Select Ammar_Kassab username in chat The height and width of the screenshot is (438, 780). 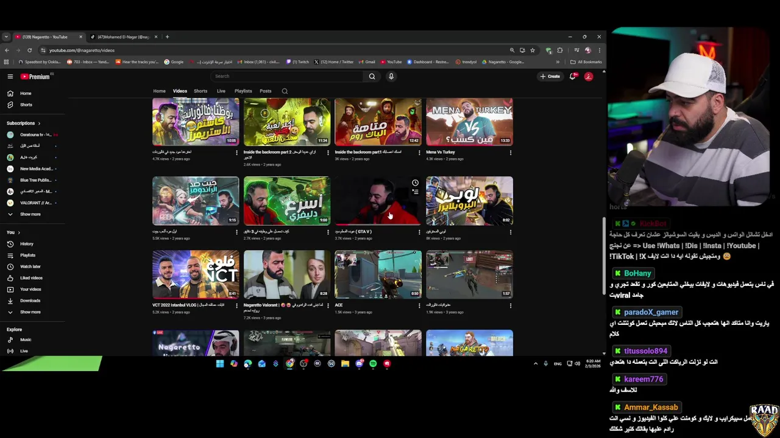pos(651,407)
